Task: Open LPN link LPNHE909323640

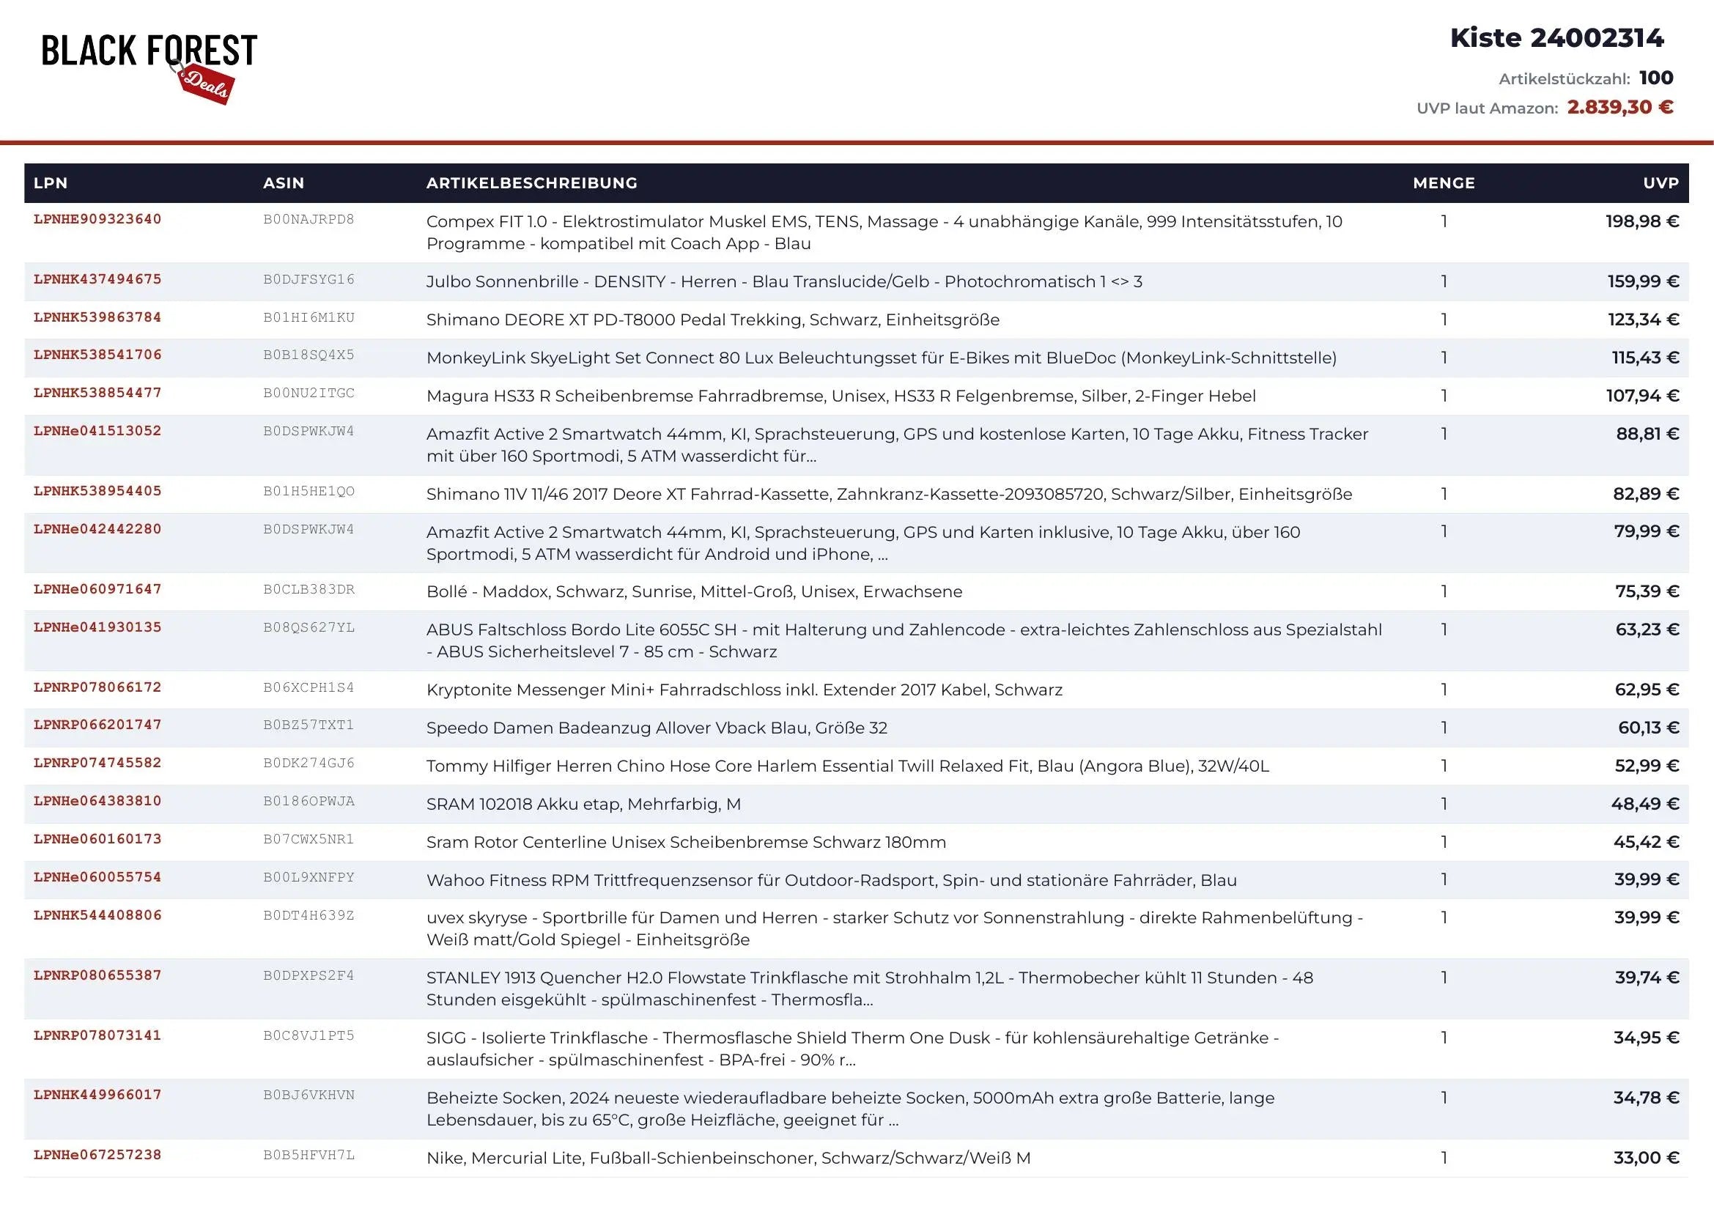Action: 97,219
